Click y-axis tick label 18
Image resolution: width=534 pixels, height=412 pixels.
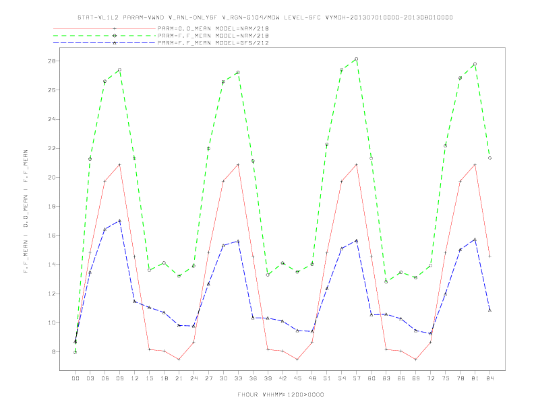(53, 207)
